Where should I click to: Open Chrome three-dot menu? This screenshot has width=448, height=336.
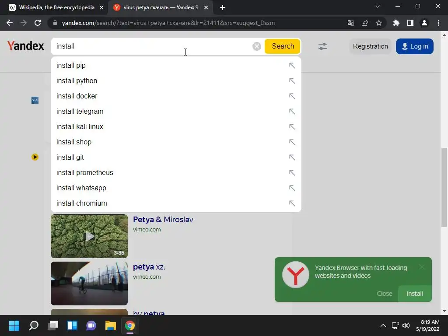438,23
